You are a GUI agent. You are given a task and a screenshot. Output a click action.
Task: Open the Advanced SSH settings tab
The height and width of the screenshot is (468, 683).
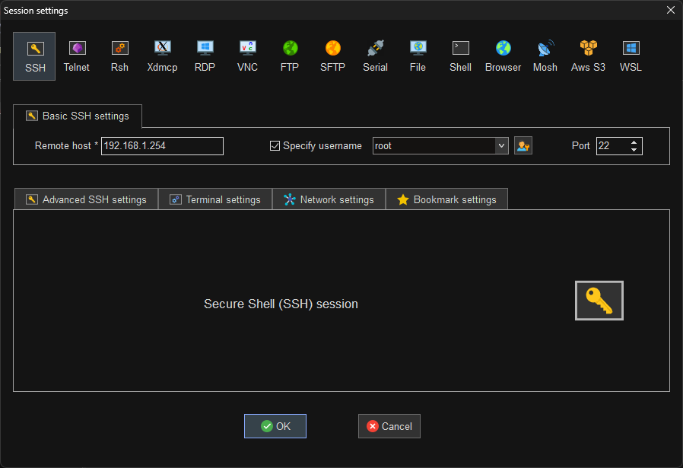86,199
